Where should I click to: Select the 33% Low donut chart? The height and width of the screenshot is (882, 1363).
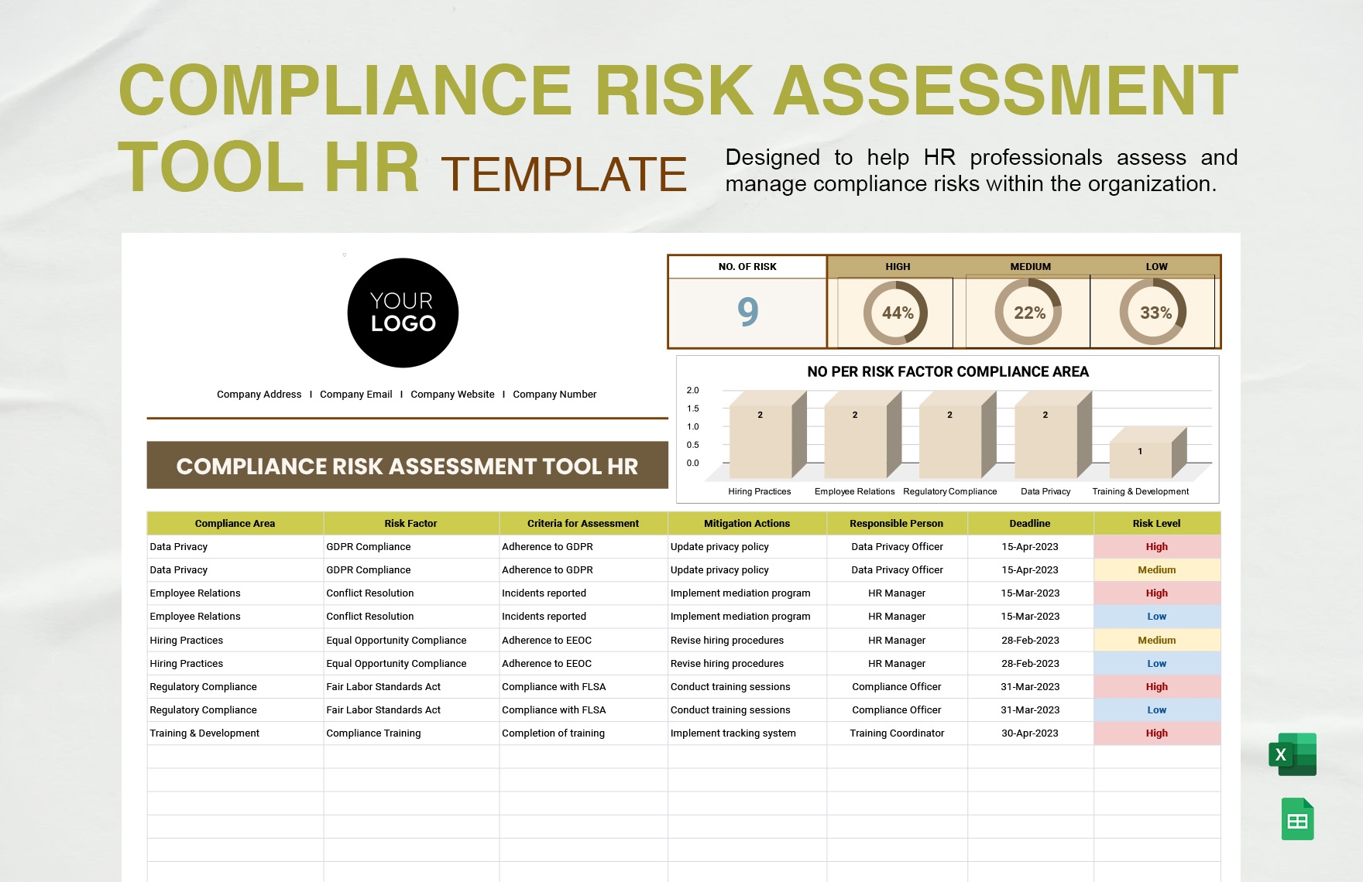coord(1155,313)
